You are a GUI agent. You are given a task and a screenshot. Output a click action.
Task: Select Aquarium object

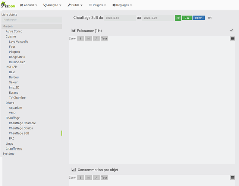click(x=15, y=108)
